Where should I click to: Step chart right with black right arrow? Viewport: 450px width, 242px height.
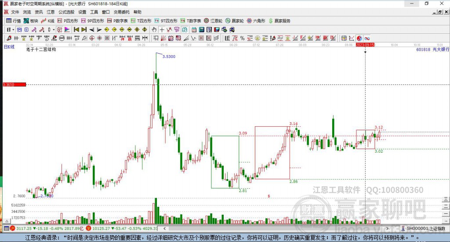[99, 29]
